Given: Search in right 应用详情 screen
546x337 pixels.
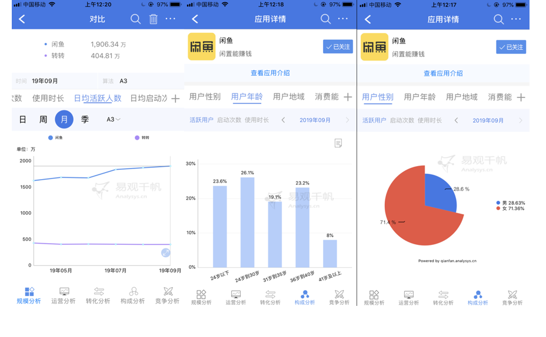Looking at the screenshot, I should tap(499, 19).
